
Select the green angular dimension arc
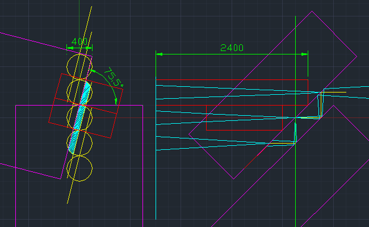coord(109,81)
